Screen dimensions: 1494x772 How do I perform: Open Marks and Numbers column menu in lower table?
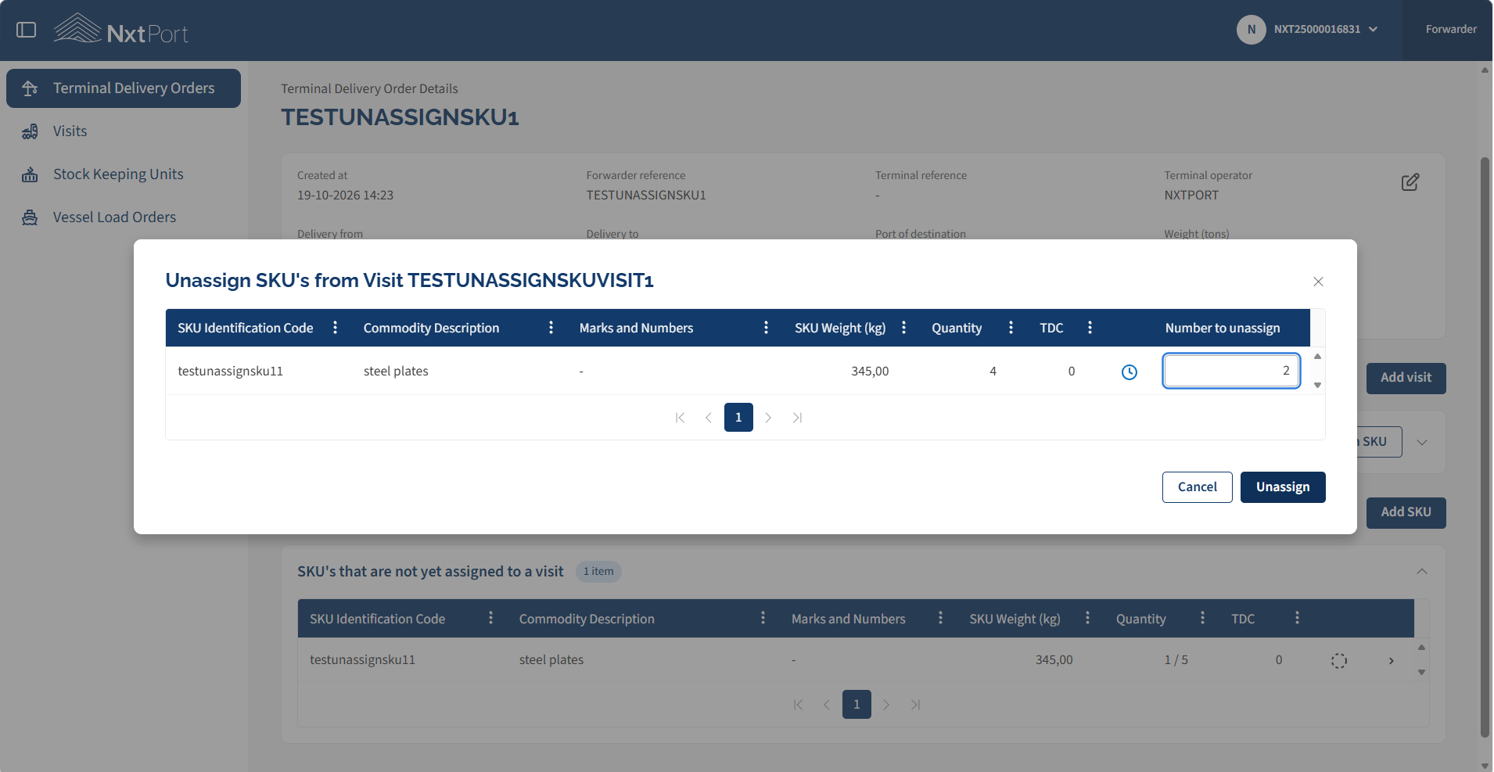tap(940, 618)
